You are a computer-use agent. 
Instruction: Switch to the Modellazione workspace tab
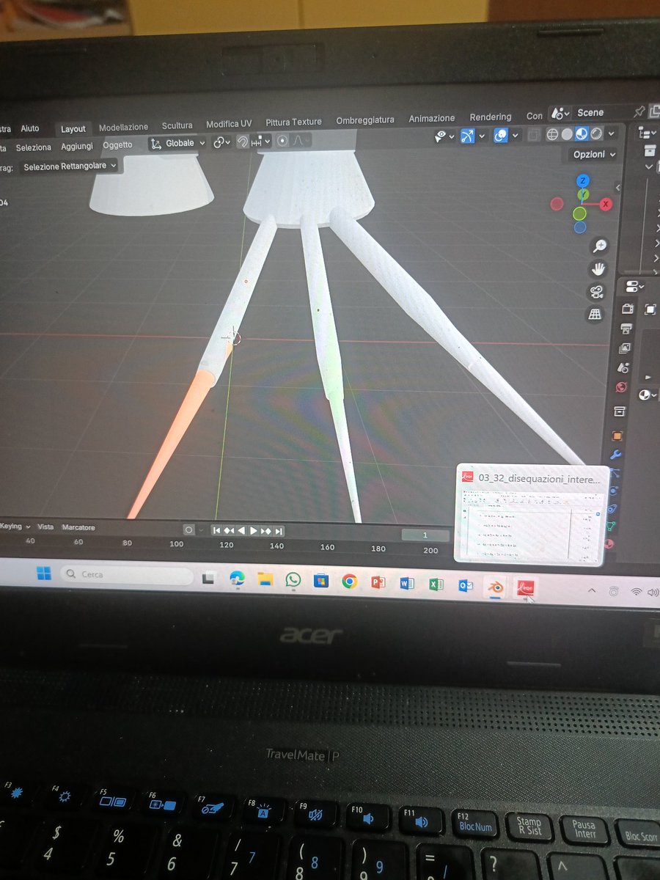click(123, 126)
